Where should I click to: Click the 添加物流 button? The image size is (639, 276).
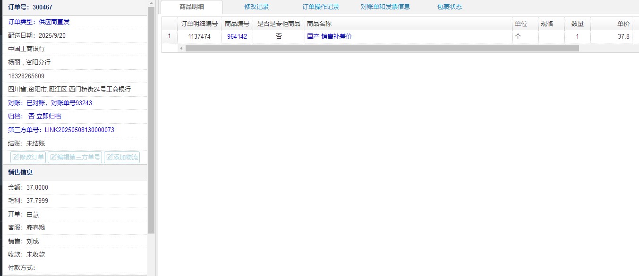(122, 158)
